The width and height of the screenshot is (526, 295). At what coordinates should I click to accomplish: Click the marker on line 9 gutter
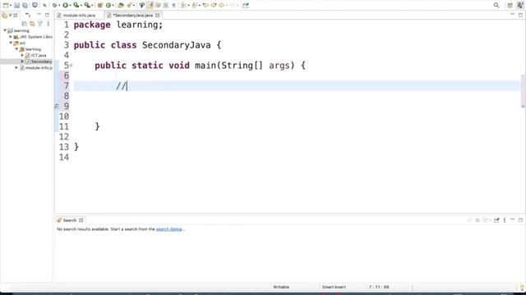(x=57, y=107)
